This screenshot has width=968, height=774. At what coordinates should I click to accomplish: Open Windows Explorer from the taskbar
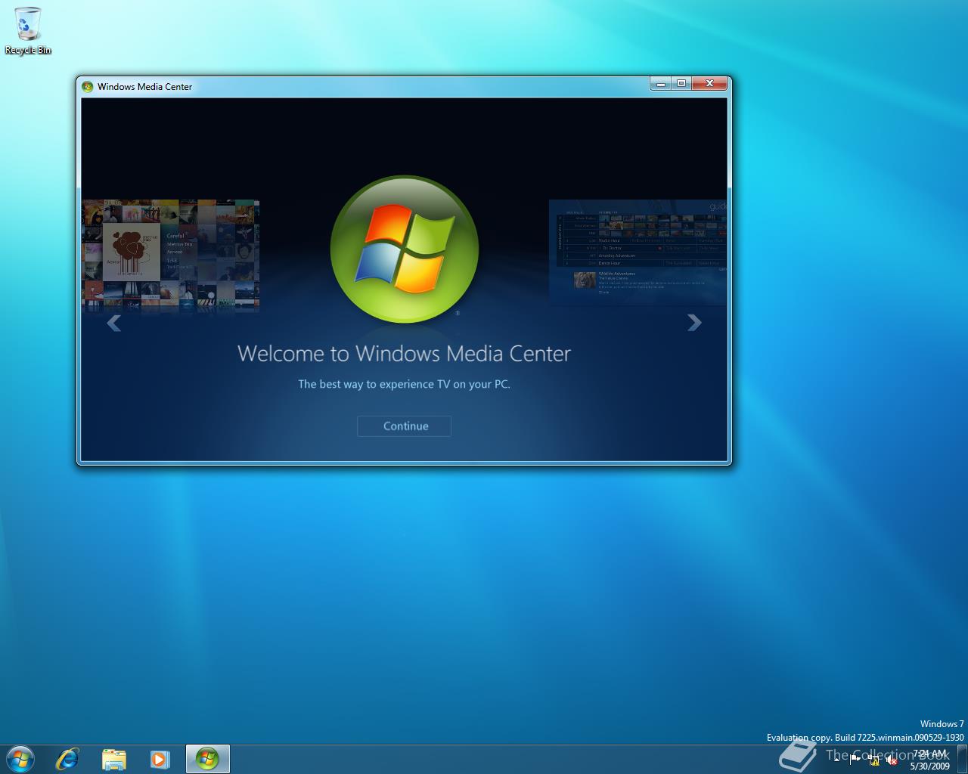click(x=113, y=759)
